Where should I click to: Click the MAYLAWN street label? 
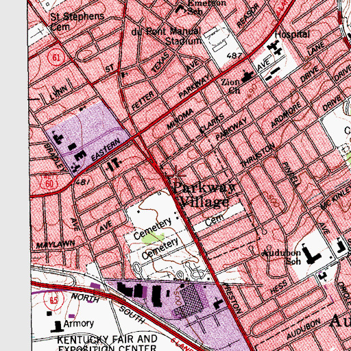(x=56, y=245)
